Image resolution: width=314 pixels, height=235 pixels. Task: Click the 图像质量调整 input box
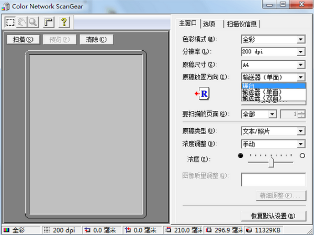(274, 180)
